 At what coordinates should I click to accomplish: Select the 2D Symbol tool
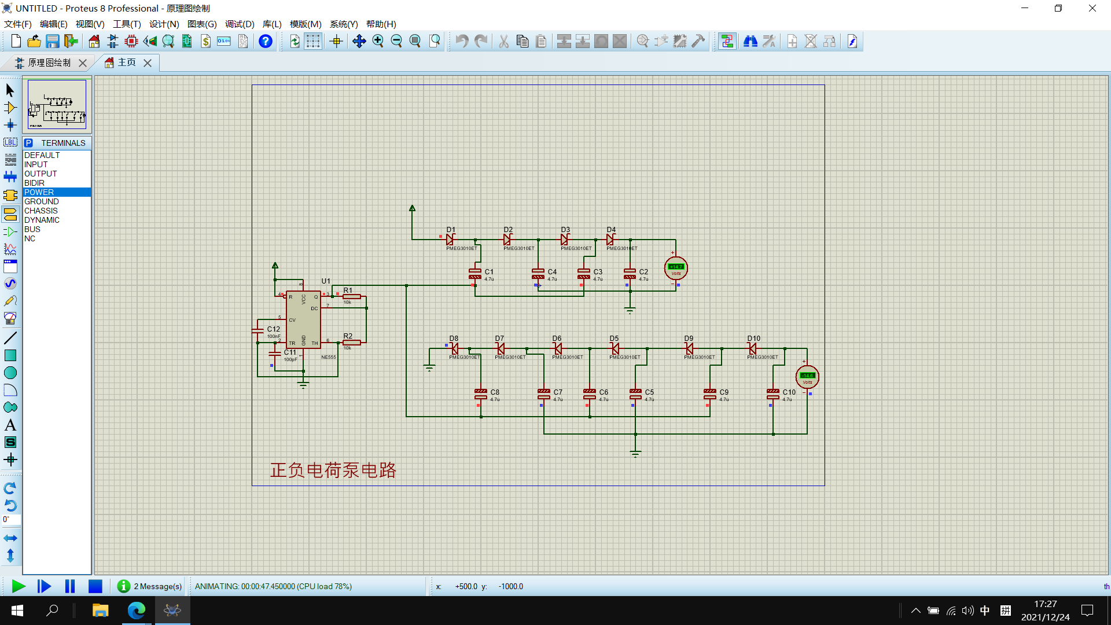pos(10,442)
